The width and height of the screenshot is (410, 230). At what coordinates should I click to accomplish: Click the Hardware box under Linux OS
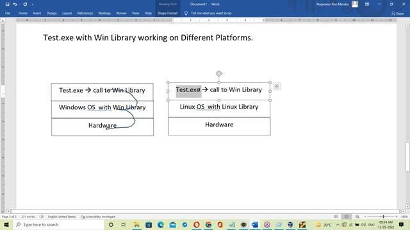click(x=219, y=126)
